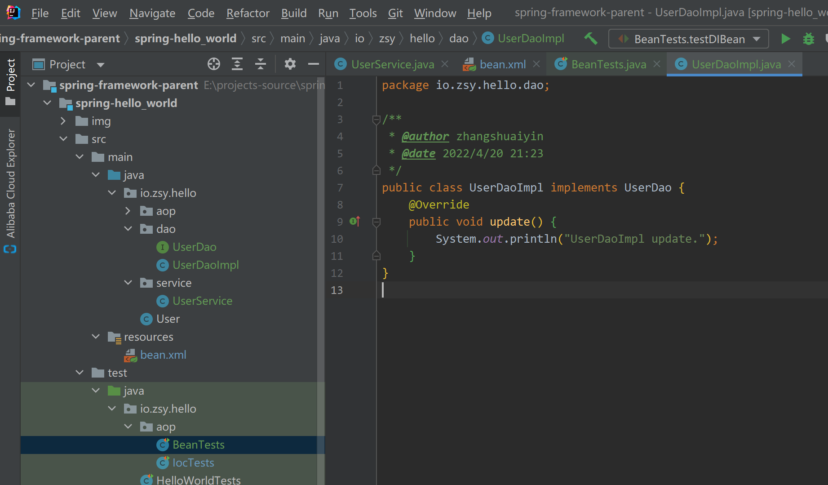Click the println string literal on line 10
The width and height of the screenshot is (828, 485).
coord(634,239)
